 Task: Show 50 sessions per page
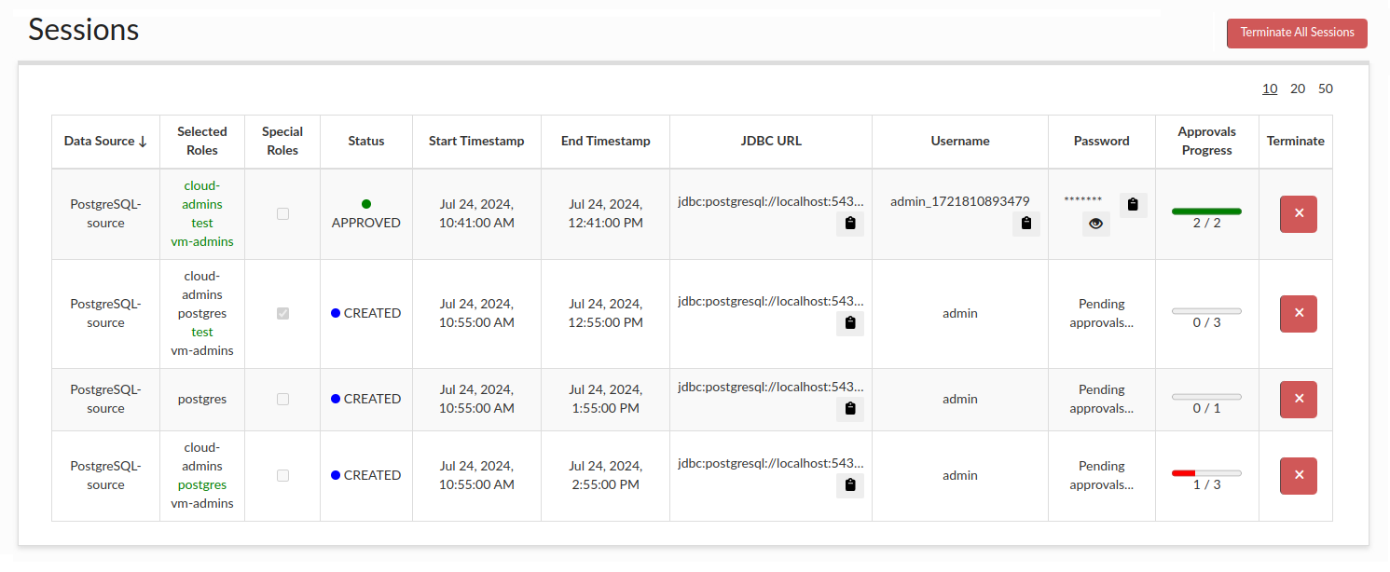1325,89
